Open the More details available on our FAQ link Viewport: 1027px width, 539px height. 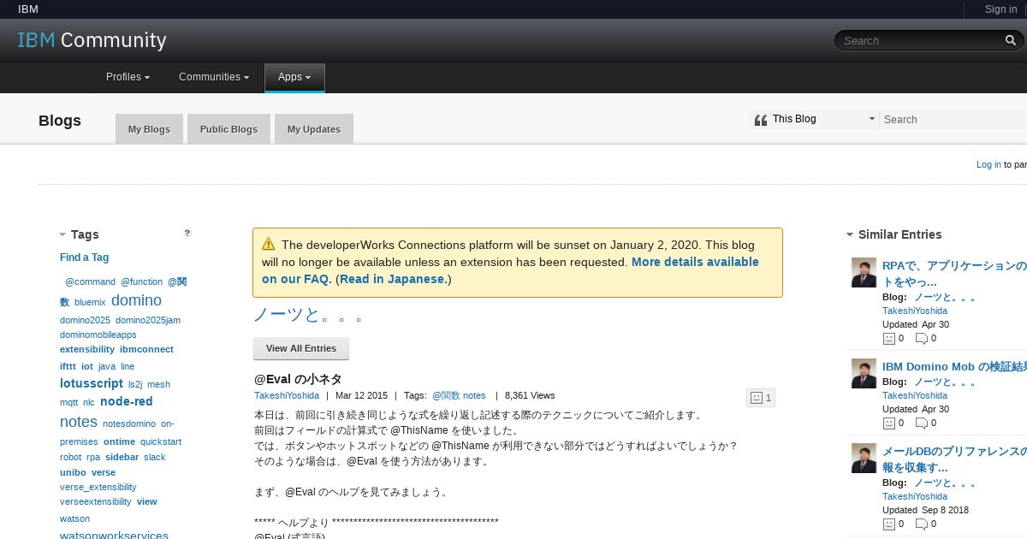510,270
